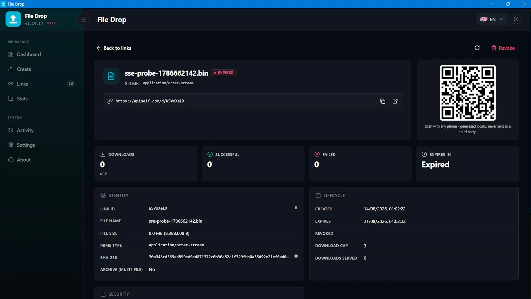Revoke this link
This screenshot has height=299, width=531.
click(503, 48)
